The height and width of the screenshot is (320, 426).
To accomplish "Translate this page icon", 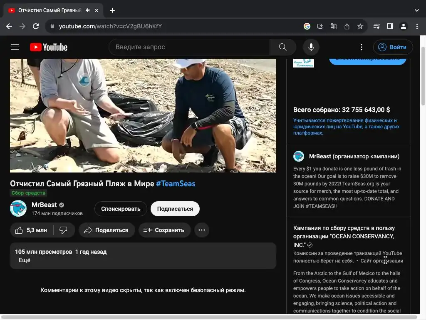I will tap(333, 26).
